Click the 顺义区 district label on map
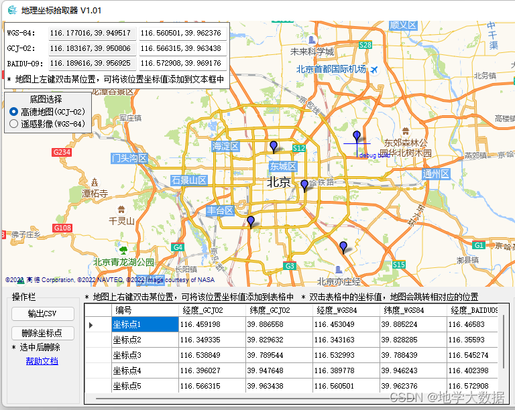Viewport: 515px width, 410px height. point(403,25)
